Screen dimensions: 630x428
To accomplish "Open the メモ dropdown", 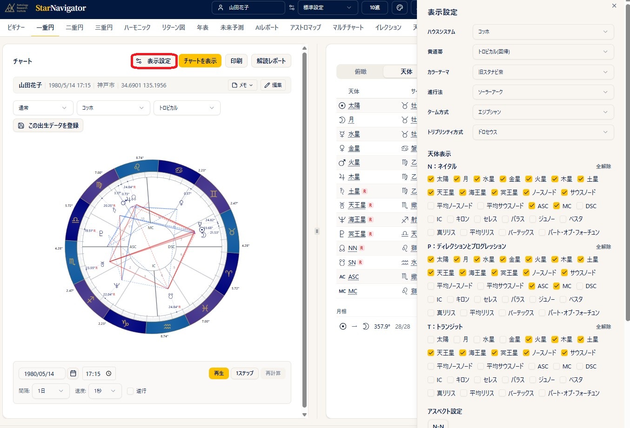I will click(x=243, y=85).
